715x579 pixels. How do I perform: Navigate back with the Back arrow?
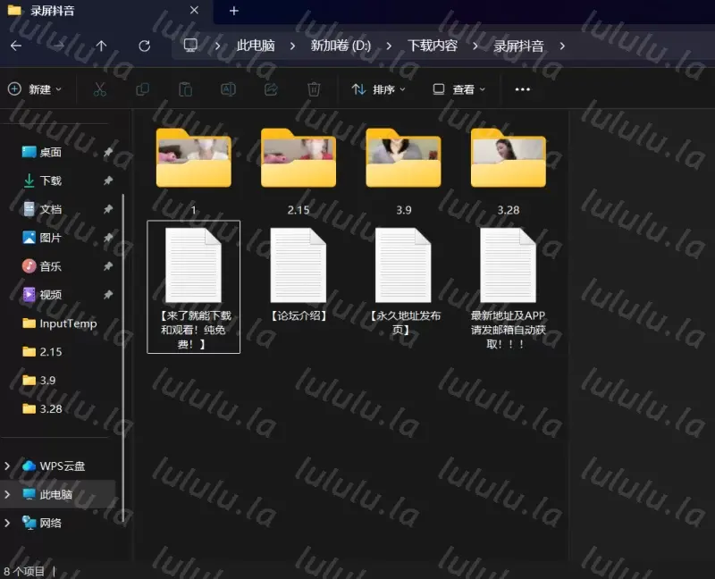point(16,46)
